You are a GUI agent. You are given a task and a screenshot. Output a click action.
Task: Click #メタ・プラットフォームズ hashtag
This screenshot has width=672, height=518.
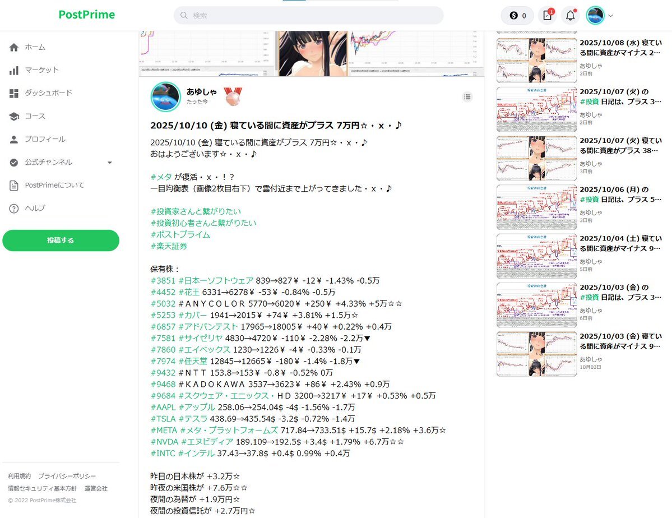coord(229,431)
